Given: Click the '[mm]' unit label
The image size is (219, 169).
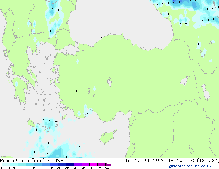Looking at the screenshot, I should click(38, 161).
